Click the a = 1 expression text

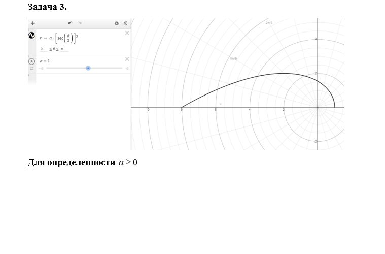tap(45, 60)
